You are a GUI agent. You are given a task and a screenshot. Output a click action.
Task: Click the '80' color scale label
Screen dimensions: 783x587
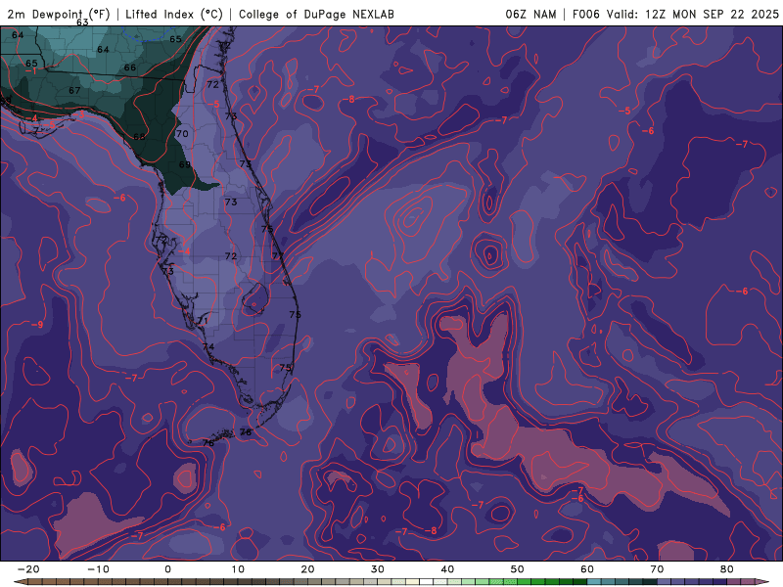727,569
